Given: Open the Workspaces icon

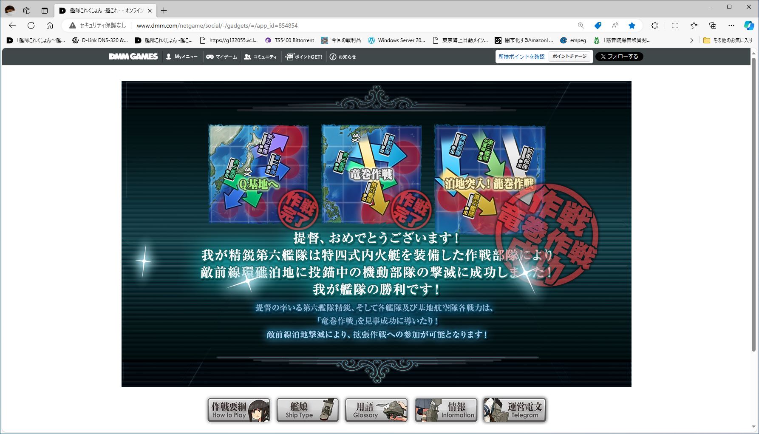Looking at the screenshot, I should (27, 11).
